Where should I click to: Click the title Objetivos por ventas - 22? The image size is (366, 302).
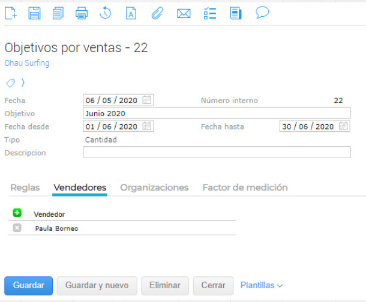click(76, 48)
